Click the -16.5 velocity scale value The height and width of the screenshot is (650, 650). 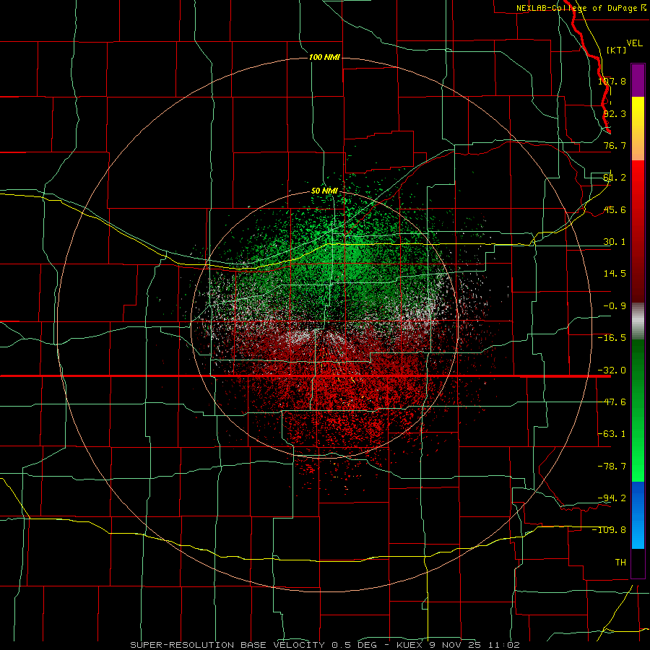point(612,338)
